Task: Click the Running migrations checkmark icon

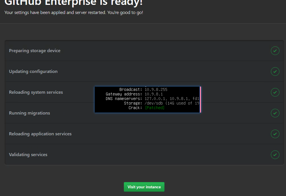Action: point(275,113)
